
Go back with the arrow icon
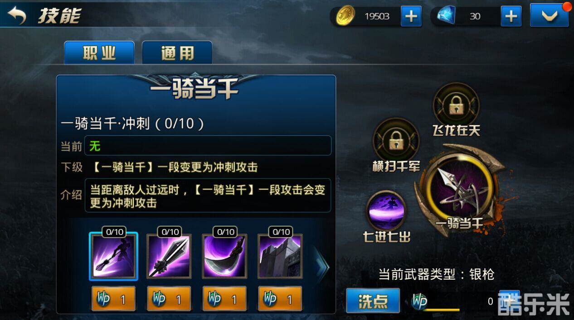coord(17,15)
